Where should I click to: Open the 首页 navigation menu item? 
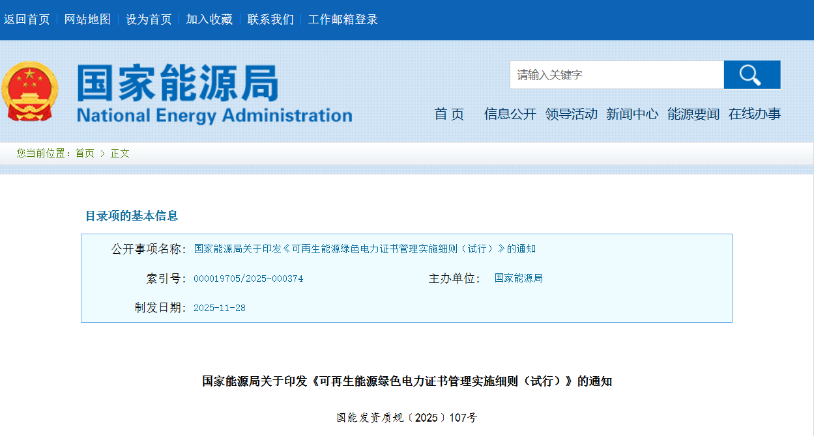[449, 115]
